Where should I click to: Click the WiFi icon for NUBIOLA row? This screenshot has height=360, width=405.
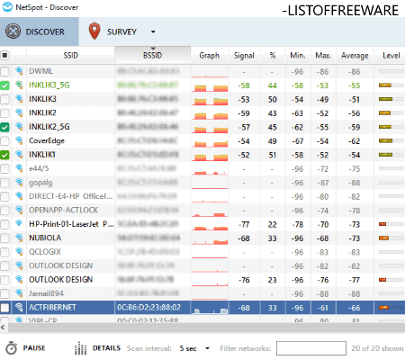tap(19, 238)
